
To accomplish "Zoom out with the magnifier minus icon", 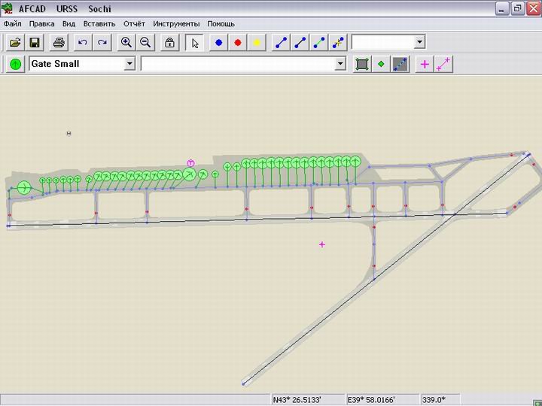I will click(145, 42).
